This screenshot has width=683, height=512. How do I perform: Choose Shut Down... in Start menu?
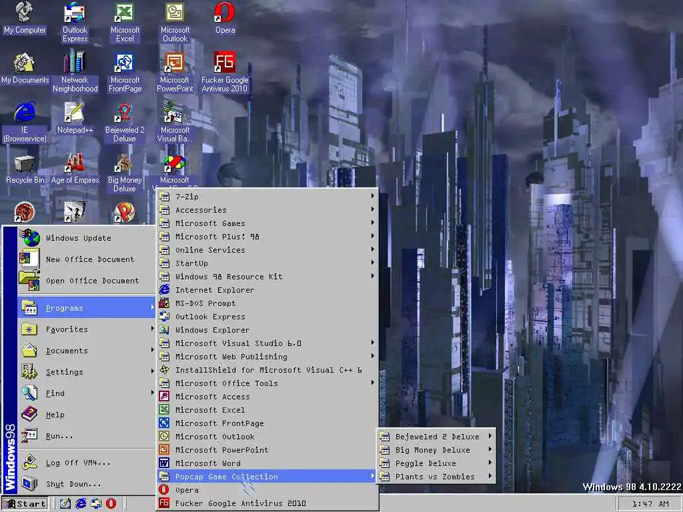87,484
